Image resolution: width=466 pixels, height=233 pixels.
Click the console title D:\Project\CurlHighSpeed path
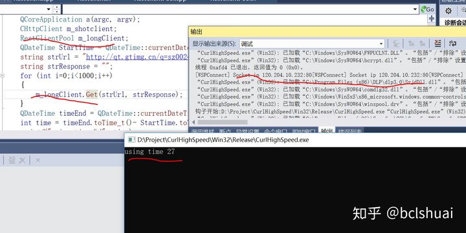(223, 140)
